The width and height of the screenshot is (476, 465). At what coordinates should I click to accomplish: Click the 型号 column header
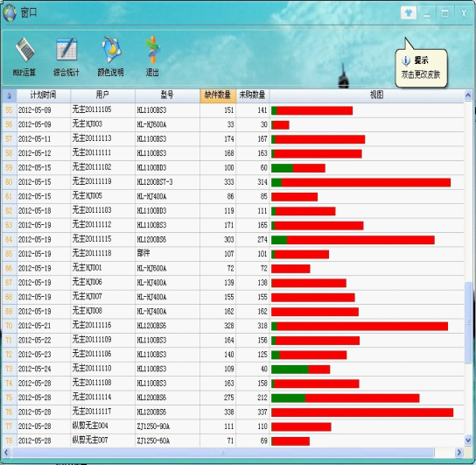pyautogui.click(x=167, y=95)
